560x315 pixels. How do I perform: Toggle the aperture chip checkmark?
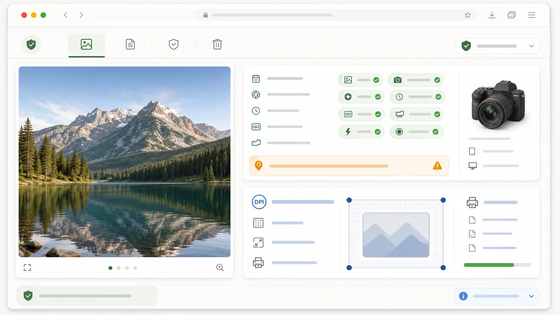point(378,97)
